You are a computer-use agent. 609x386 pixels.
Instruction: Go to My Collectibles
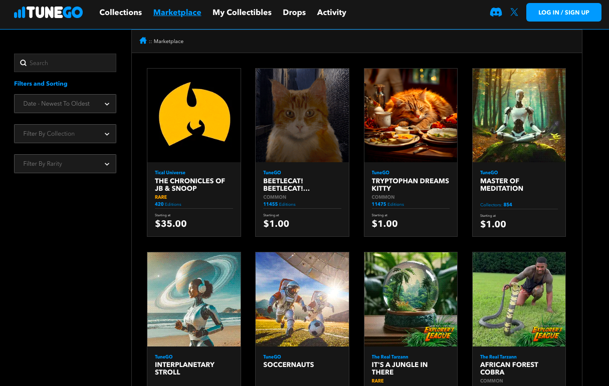tap(242, 12)
